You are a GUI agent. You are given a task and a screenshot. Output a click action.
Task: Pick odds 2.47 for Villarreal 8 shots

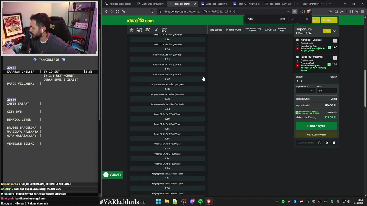pos(167,79)
